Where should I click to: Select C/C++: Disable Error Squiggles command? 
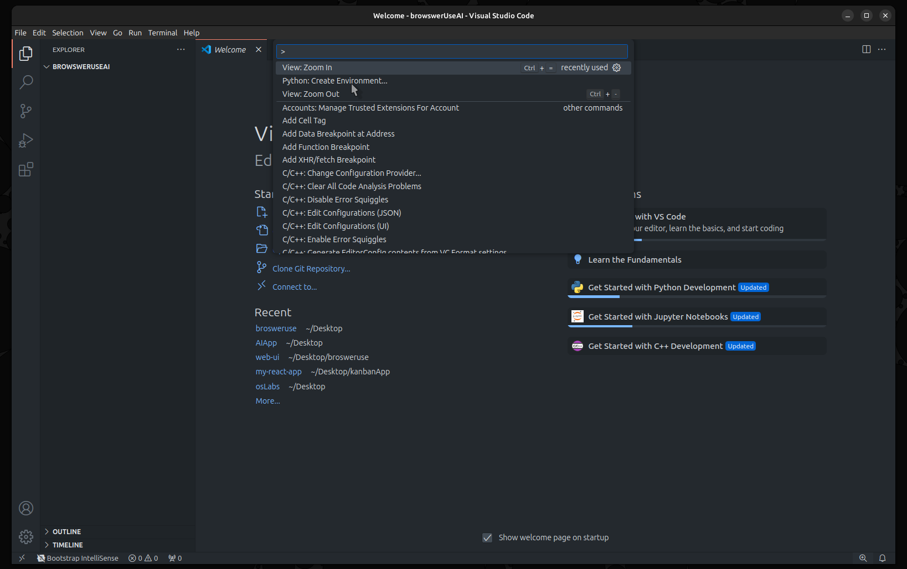pyautogui.click(x=453, y=200)
